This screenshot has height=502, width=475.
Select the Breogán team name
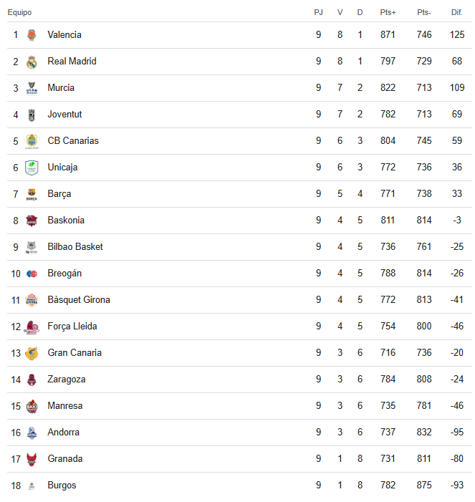click(65, 274)
